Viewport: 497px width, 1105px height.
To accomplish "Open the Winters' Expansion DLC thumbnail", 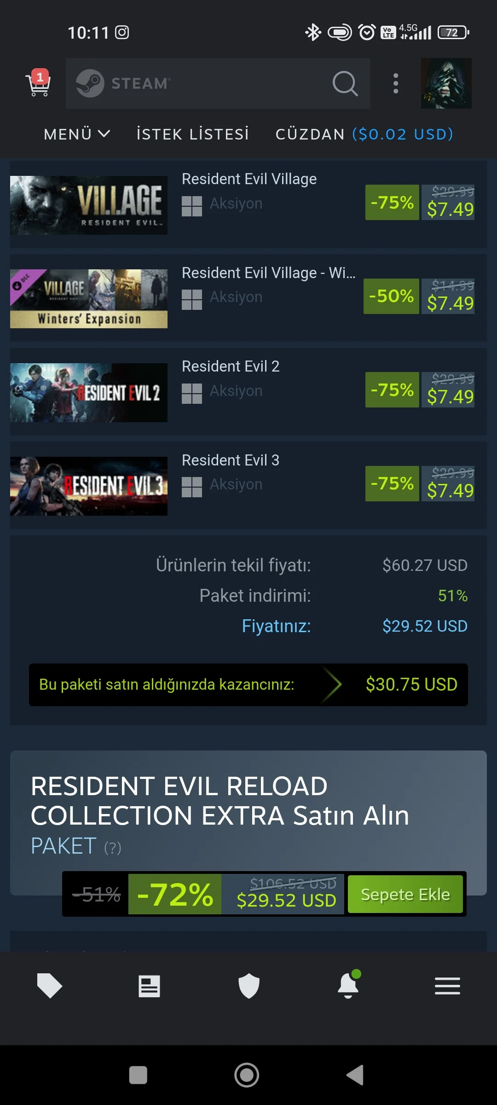I will point(89,298).
